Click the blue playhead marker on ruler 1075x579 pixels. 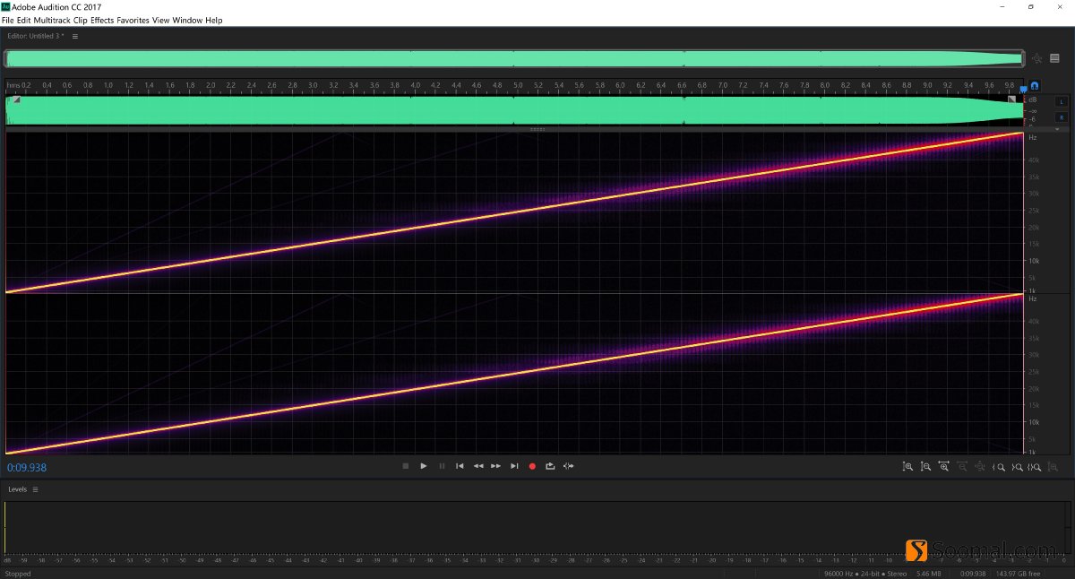pos(1024,90)
